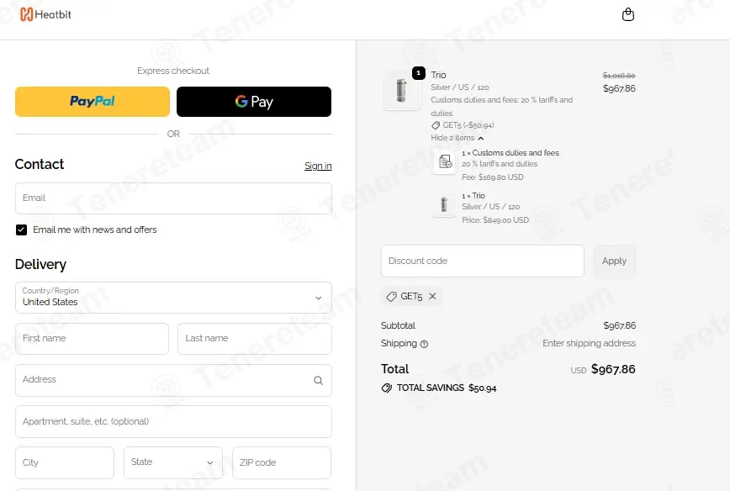The height and width of the screenshot is (491, 730).
Task: Click the address search magnifier icon
Action: (x=318, y=380)
